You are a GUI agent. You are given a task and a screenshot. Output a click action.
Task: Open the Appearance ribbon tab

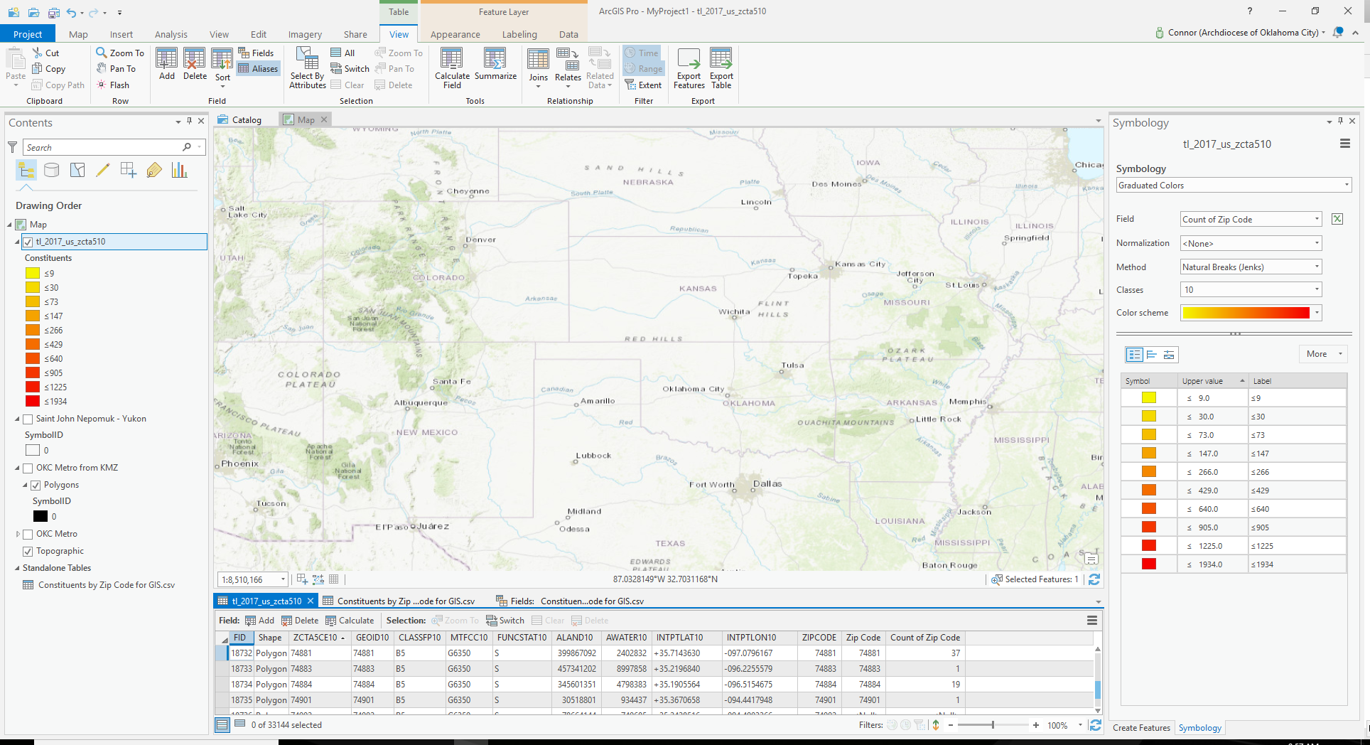[455, 34]
